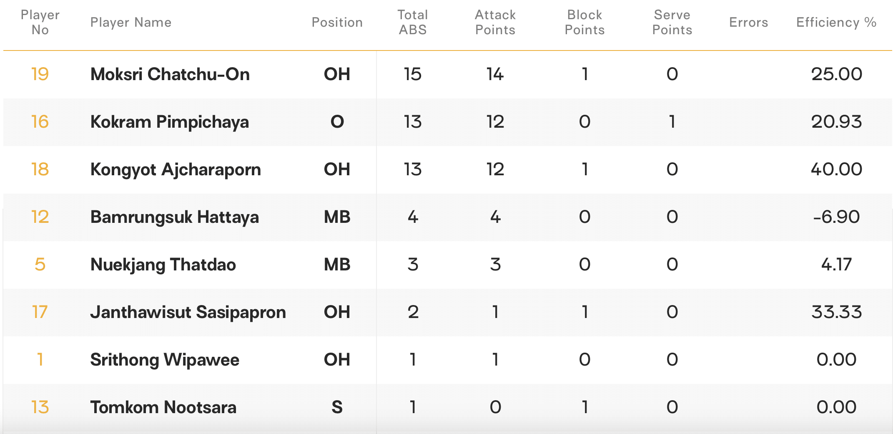
Task: Click Srithong Wipawee's name
Action: 165,360
